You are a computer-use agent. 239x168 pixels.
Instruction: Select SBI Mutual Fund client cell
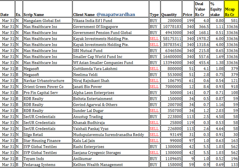(111, 51)
